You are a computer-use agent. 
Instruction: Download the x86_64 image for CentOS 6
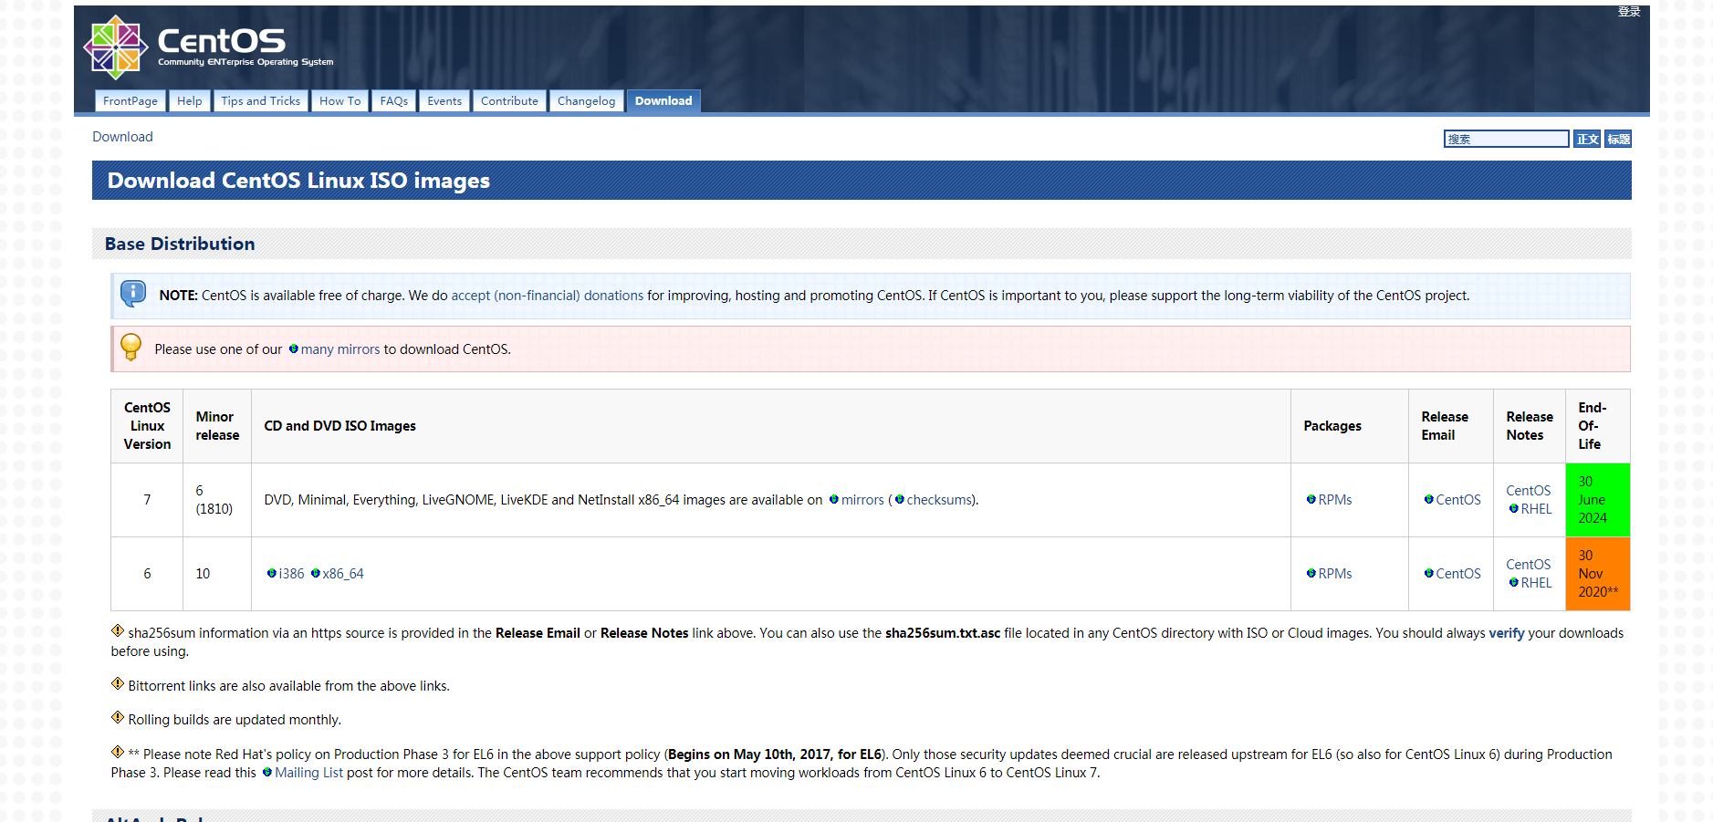pyautogui.click(x=338, y=574)
